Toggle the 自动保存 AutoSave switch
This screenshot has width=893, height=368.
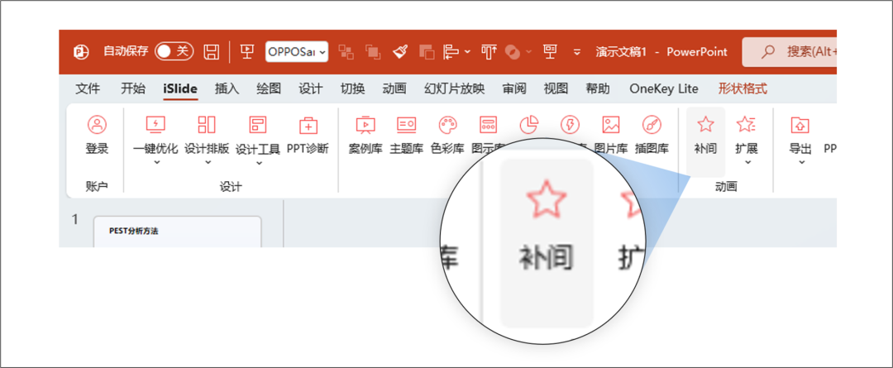click(174, 52)
